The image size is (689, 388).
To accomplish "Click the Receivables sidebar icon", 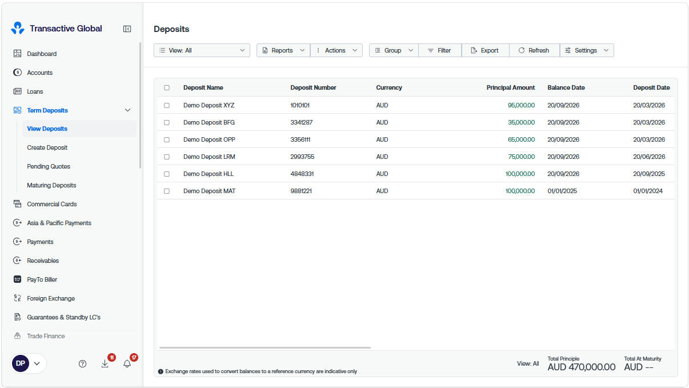I will pos(17,261).
